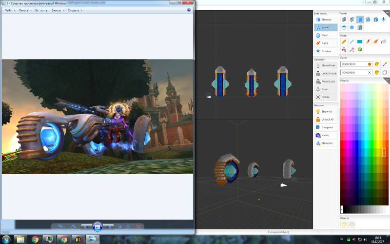The image size is (390, 244).
Task: Open the Views button
Action: click(326, 136)
